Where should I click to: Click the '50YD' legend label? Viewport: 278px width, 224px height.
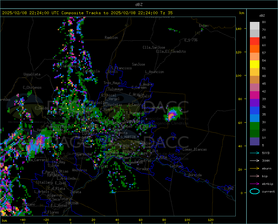266,153
